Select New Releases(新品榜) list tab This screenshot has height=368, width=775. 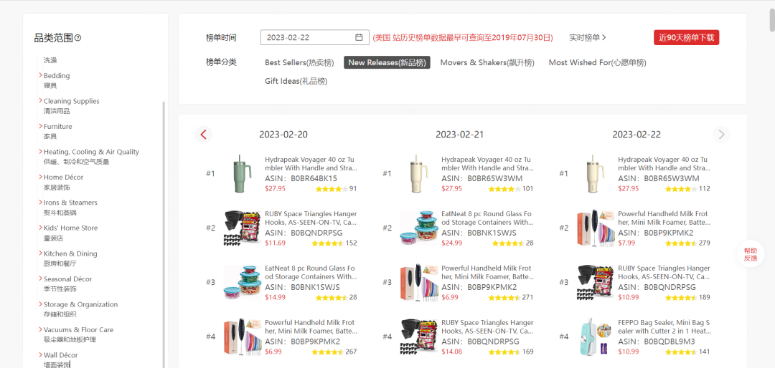387,63
